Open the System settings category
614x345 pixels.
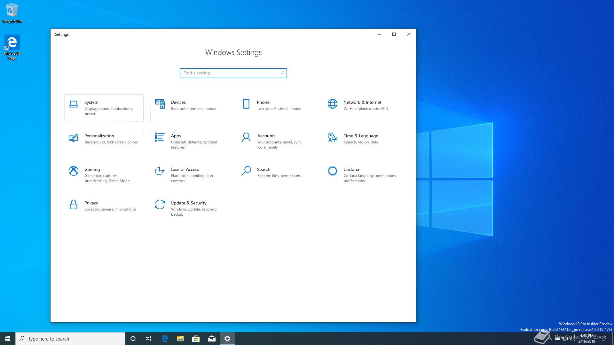[x=104, y=108]
